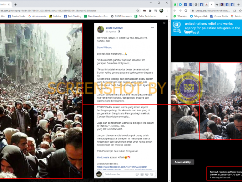Switch to the globe-icon tab in right window
This screenshot has height=182, width=242.
click(196, 5)
